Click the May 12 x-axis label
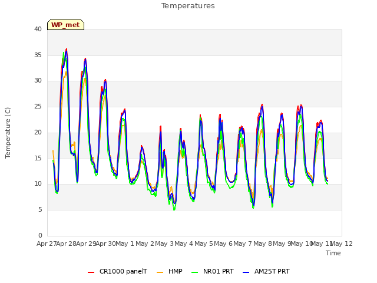Viewport: 377px width, 283px height. click(342, 243)
